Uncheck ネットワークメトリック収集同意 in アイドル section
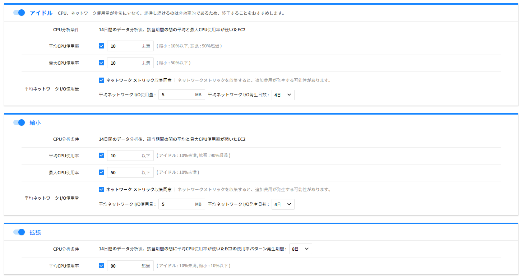Screen dimensions: 522x278 coord(101,80)
